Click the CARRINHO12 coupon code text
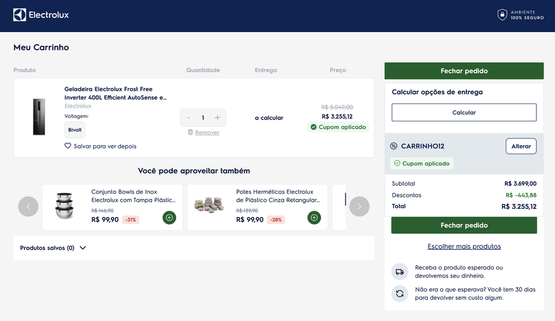The width and height of the screenshot is (555, 321). pyautogui.click(x=423, y=146)
